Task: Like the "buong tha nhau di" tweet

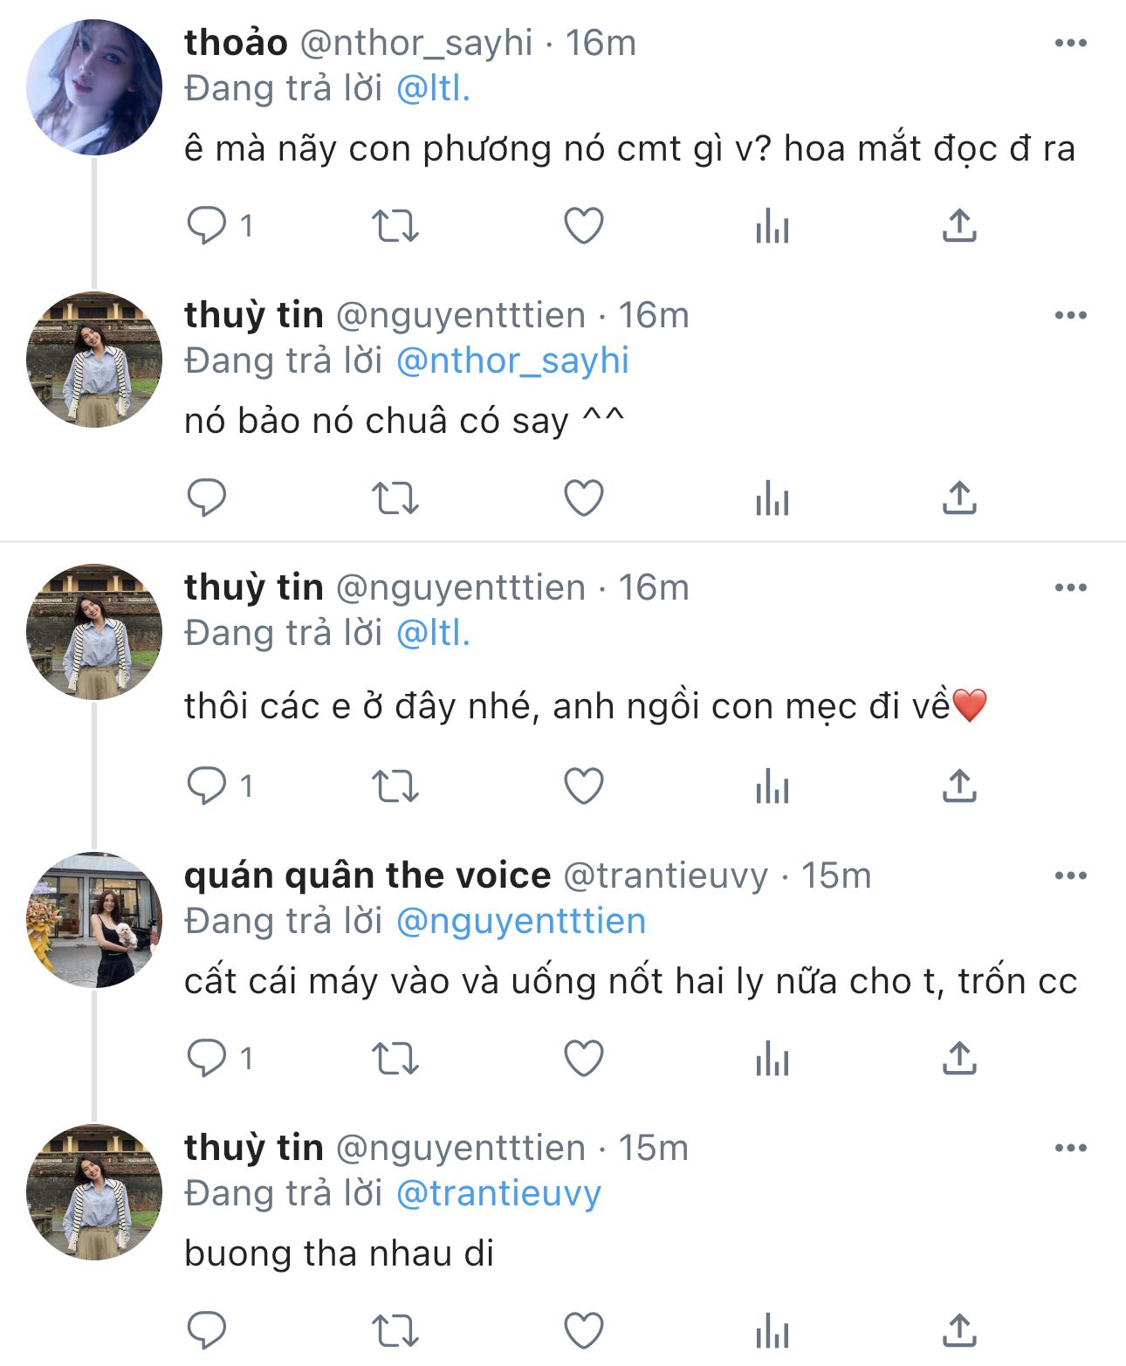Action: coord(583,1330)
